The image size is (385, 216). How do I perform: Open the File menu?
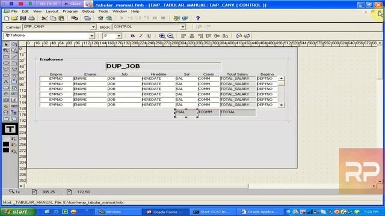14,11
